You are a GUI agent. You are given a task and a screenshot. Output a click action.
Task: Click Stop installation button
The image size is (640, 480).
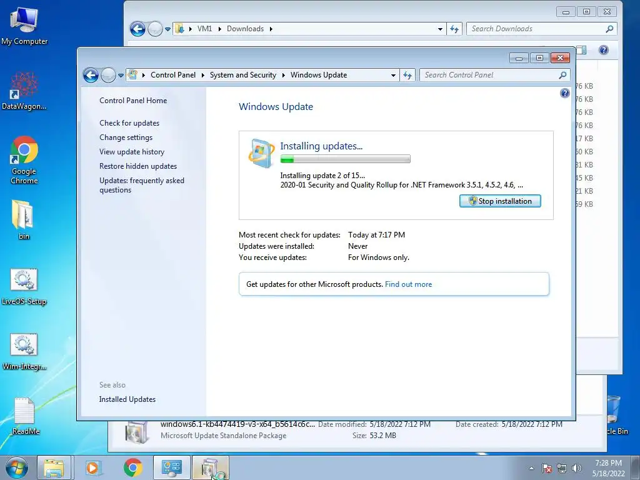coord(500,201)
